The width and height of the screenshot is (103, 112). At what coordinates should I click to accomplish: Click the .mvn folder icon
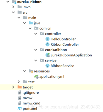[19, 7]
